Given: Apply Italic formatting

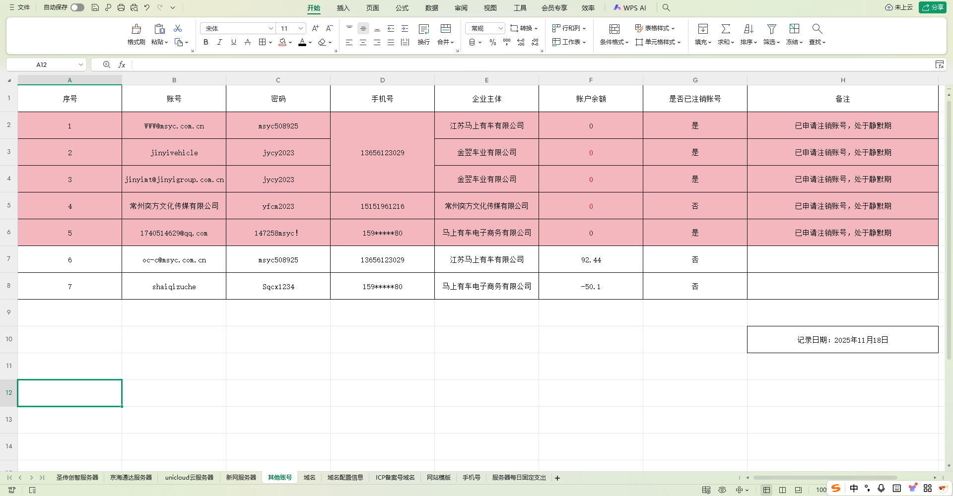Looking at the screenshot, I should (219, 42).
